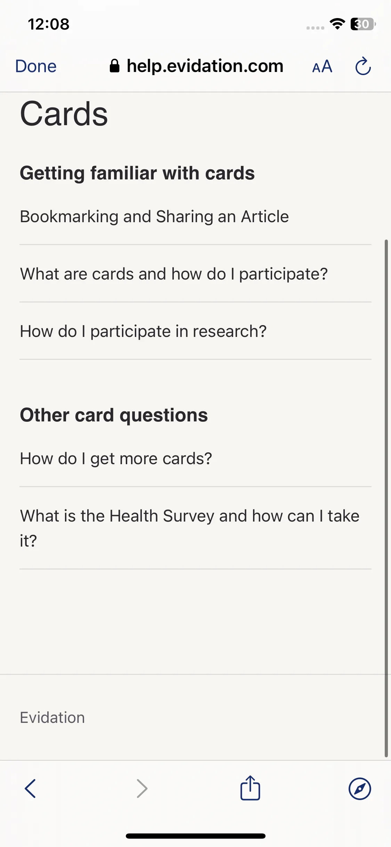
Task: Open How do I participate in research
Action: 143,331
